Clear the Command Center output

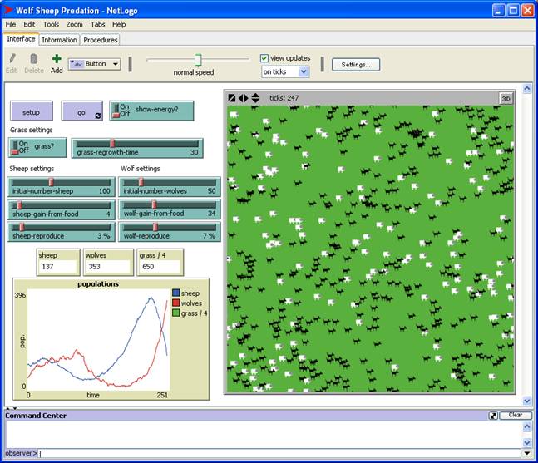point(516,416)
